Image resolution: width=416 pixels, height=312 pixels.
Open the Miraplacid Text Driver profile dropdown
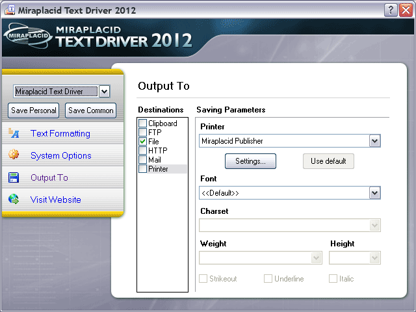point(104,92)
